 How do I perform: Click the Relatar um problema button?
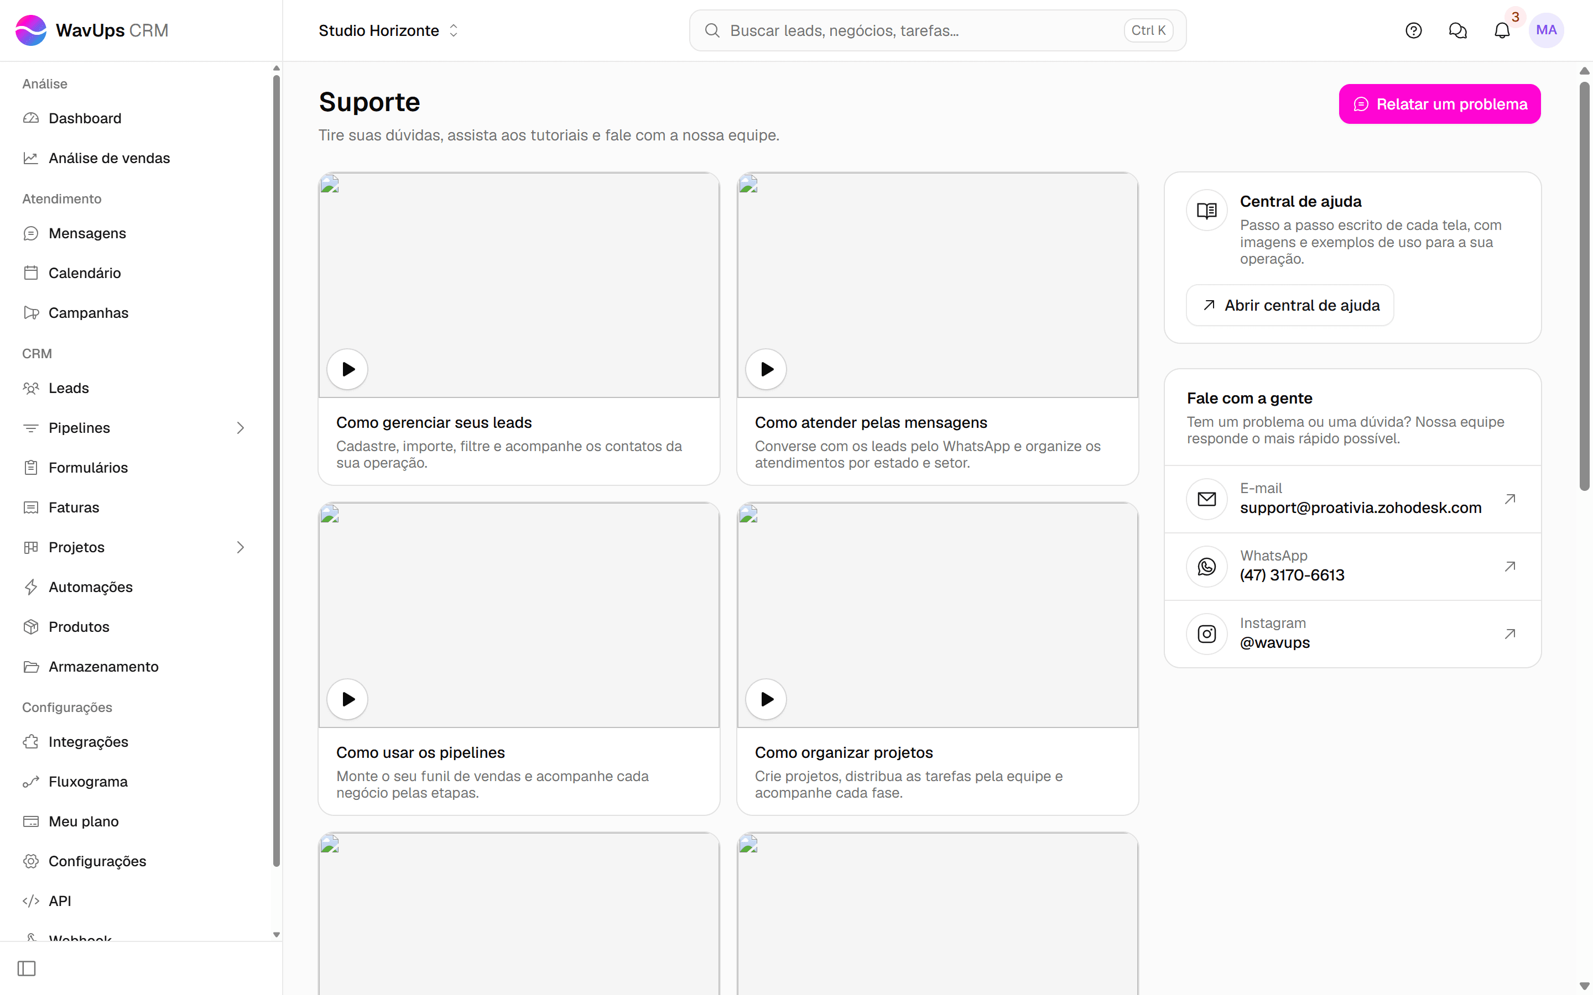pos(1439,104)
